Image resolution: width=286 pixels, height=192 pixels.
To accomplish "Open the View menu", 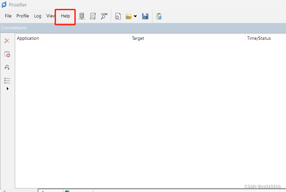I will click(x=50, y=16).
